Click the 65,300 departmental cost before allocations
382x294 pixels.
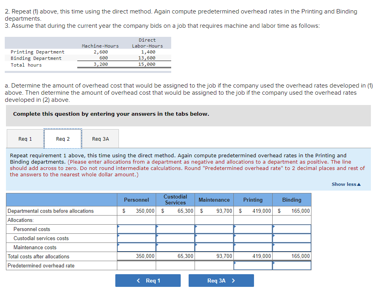[185, 211]
